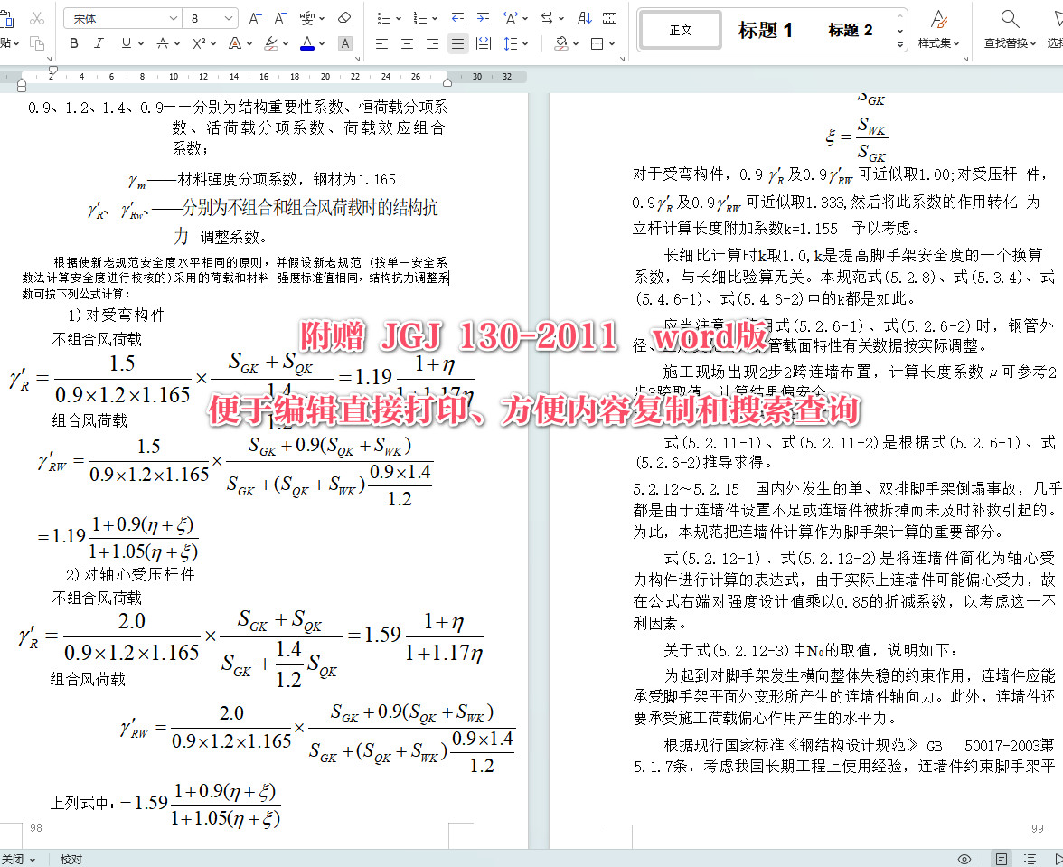Expand the font color dropdown arrow
Viewport: 1063px width, 867px height.
pyautogui.click(x=320, y=42)
